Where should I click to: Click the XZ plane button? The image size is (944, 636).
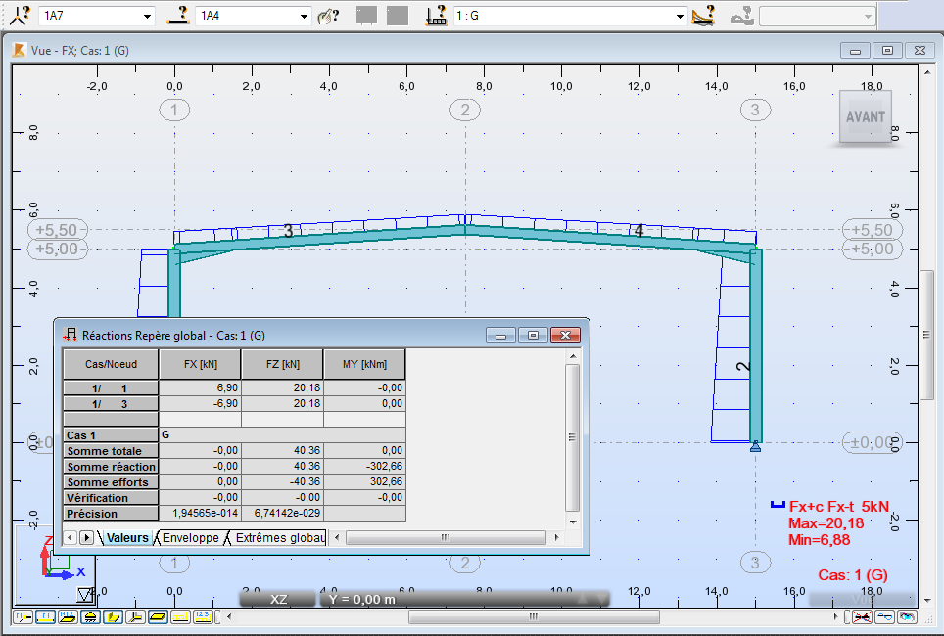278,599
